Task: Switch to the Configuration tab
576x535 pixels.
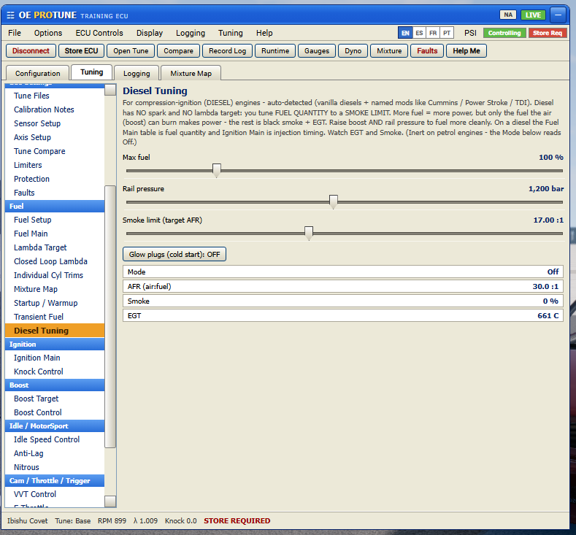Action: (x=37, y=73)
